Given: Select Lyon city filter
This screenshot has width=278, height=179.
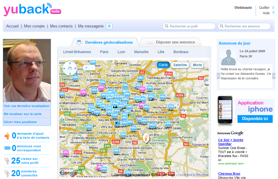Looking at the screenshot, I should 121,52.
